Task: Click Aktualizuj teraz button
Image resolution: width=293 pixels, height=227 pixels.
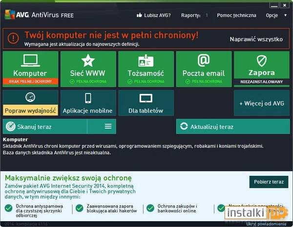Action: (x=233, y=127)
